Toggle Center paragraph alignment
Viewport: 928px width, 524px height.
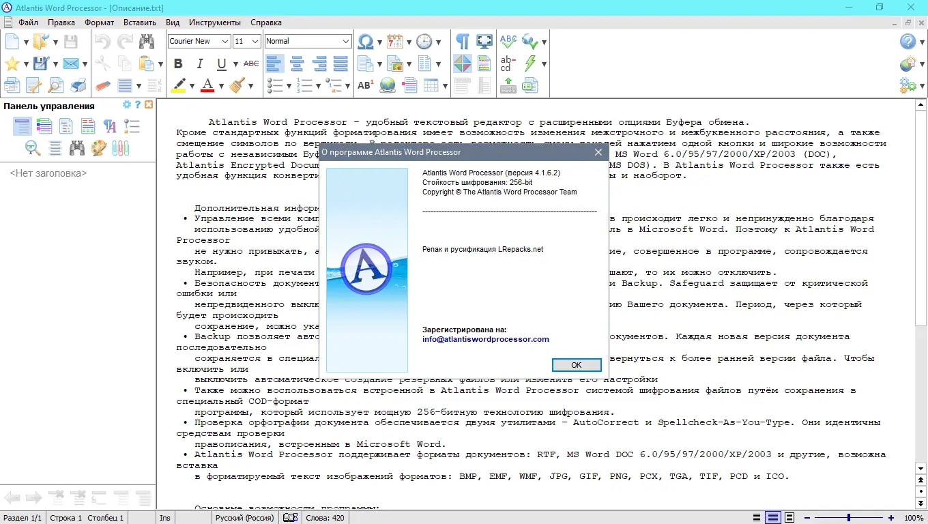pyautogui.click(x=297, y=63)
